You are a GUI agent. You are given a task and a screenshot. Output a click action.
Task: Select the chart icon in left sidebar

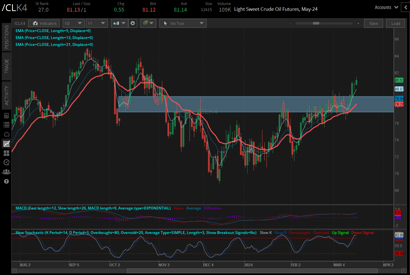click(x=6, y=143)
